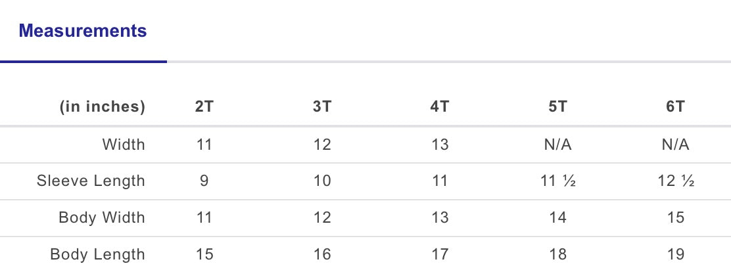Click the Body Length row label
731x272 pixels.
(x=97, y=254)
